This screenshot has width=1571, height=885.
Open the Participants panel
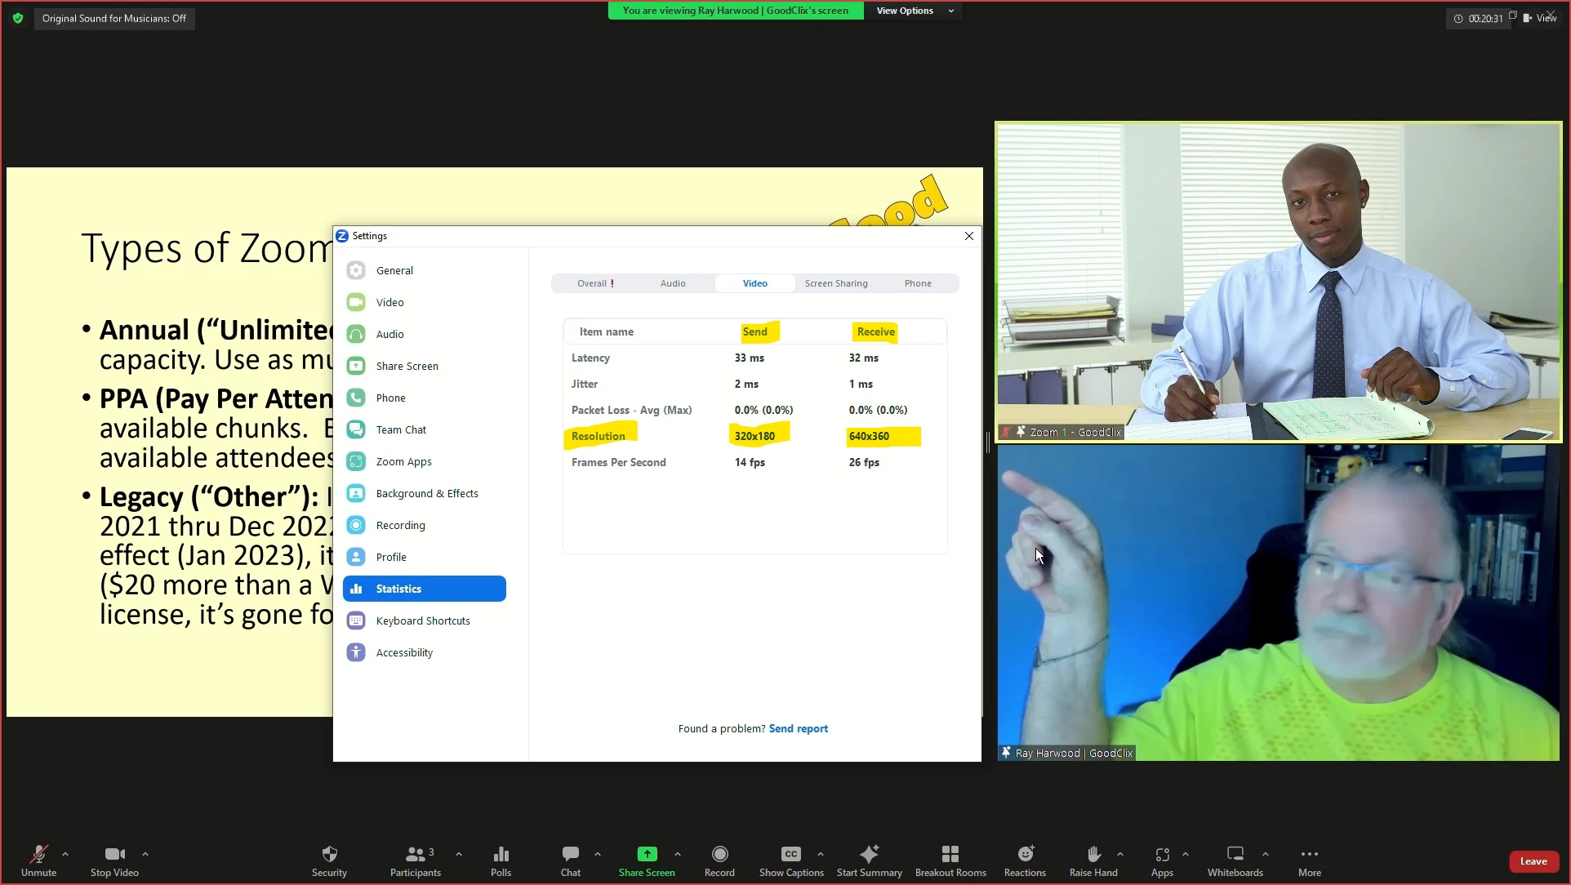click(416, 854)
